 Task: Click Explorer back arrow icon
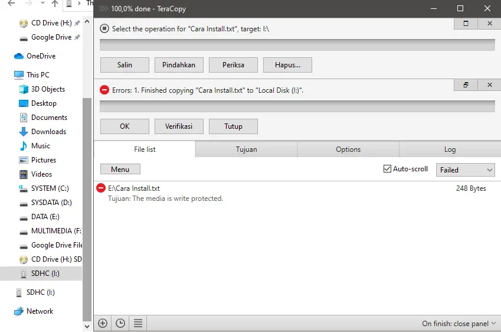point(11,3)
